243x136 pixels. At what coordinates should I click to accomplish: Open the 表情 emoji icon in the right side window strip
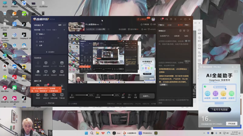[199, 47]
